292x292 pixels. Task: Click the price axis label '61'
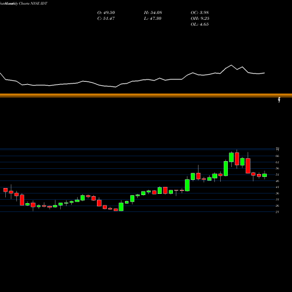(277, 162)
